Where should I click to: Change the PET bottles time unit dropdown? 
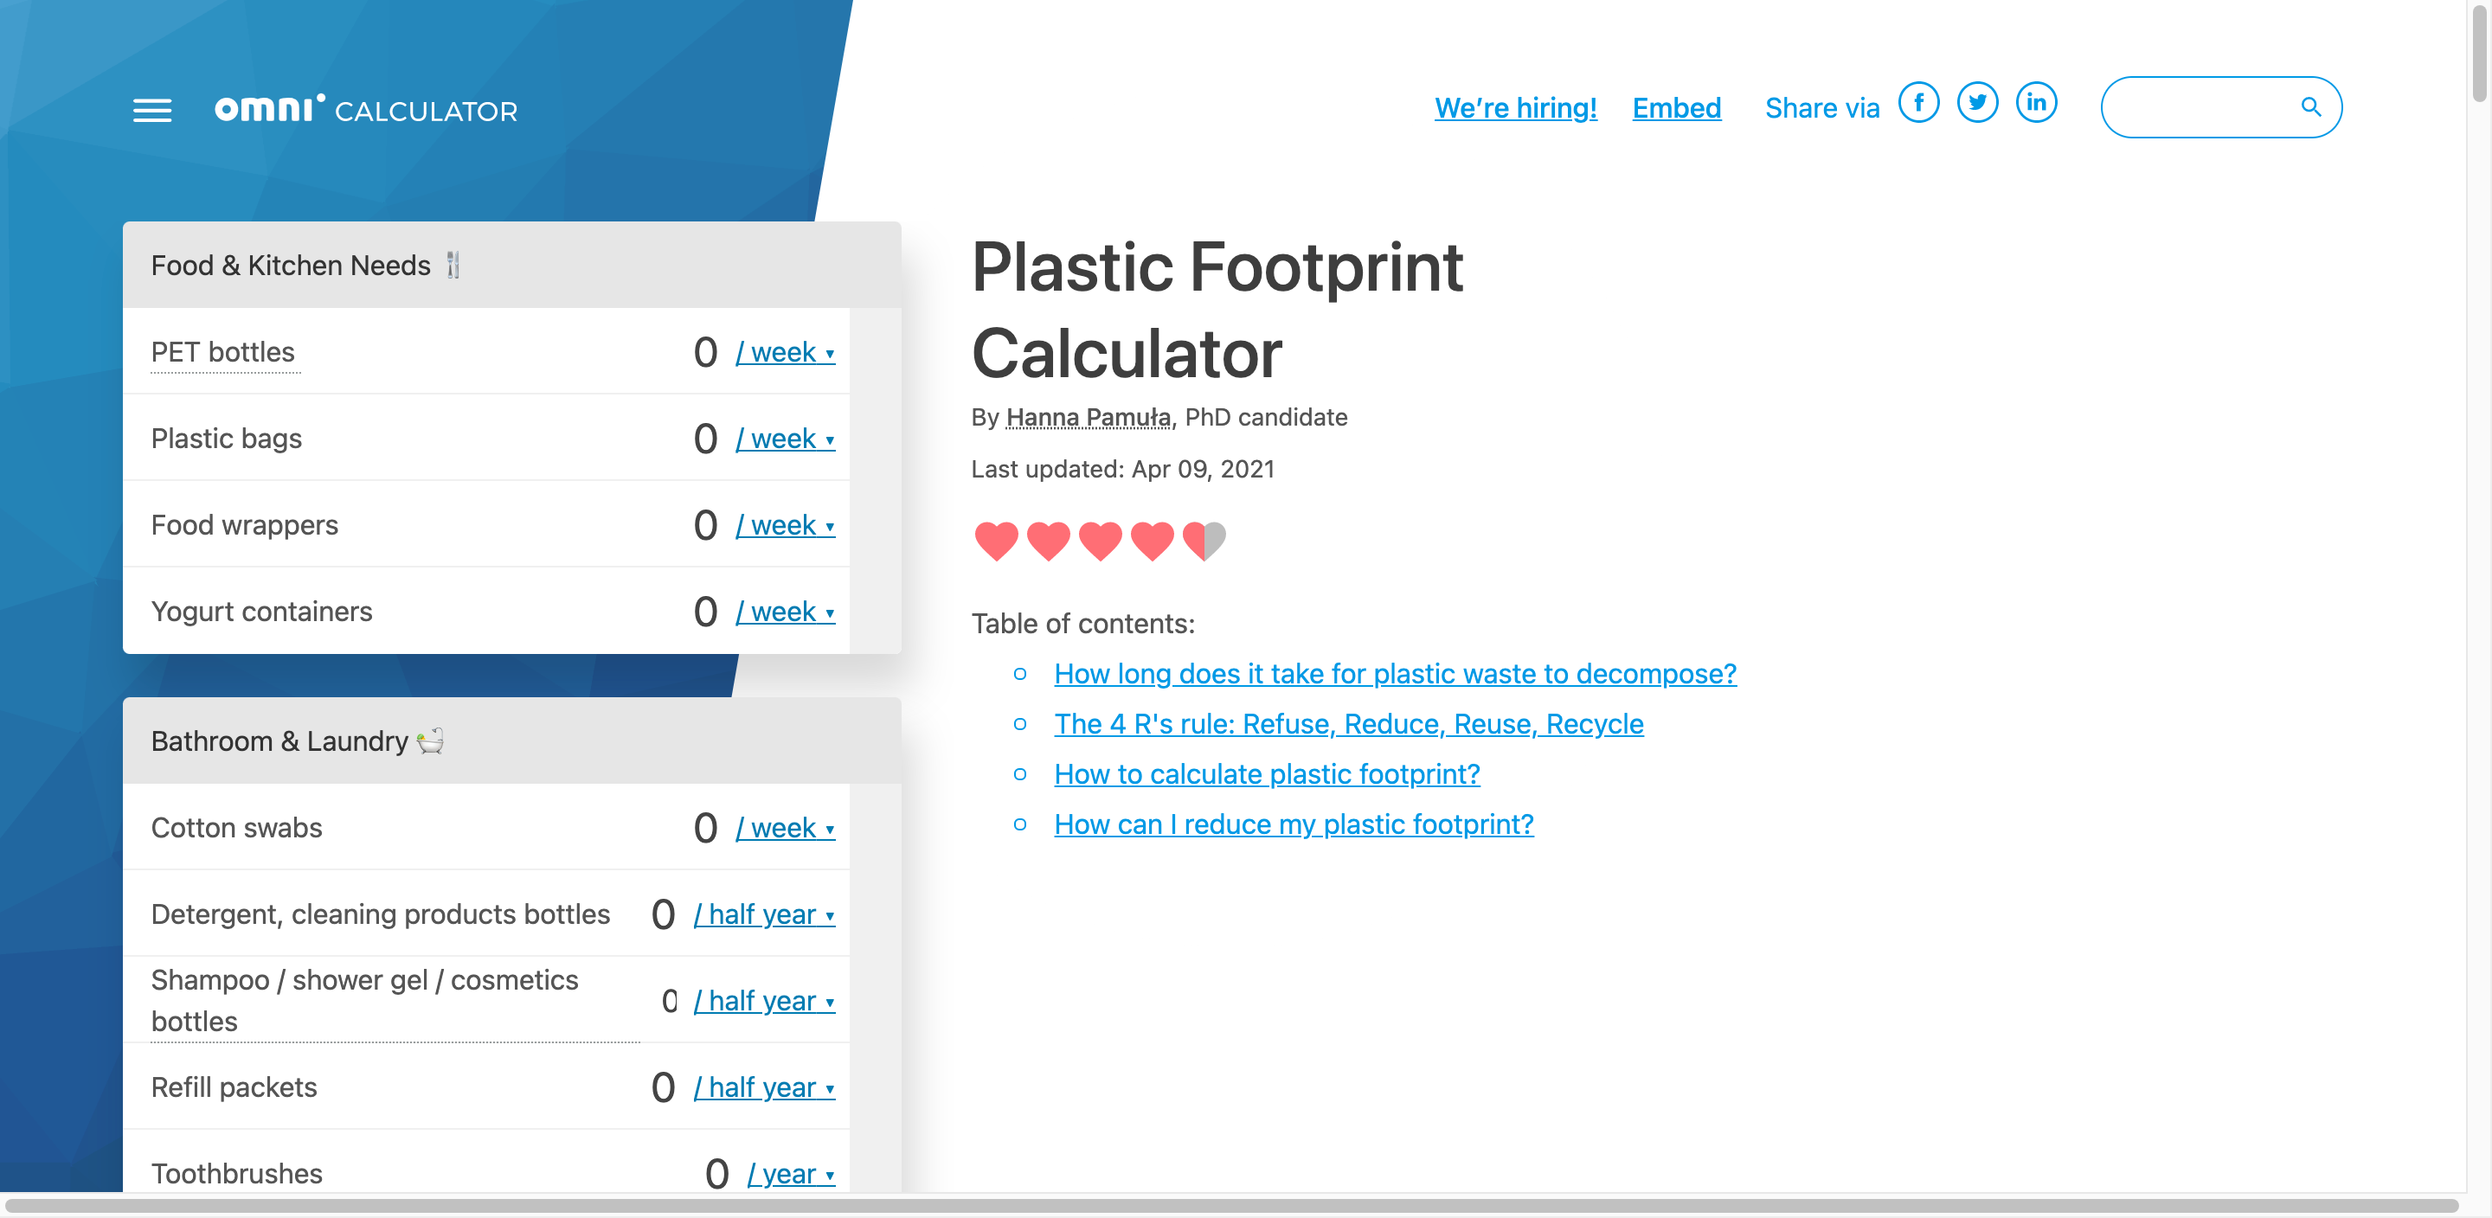pos(785,352)
